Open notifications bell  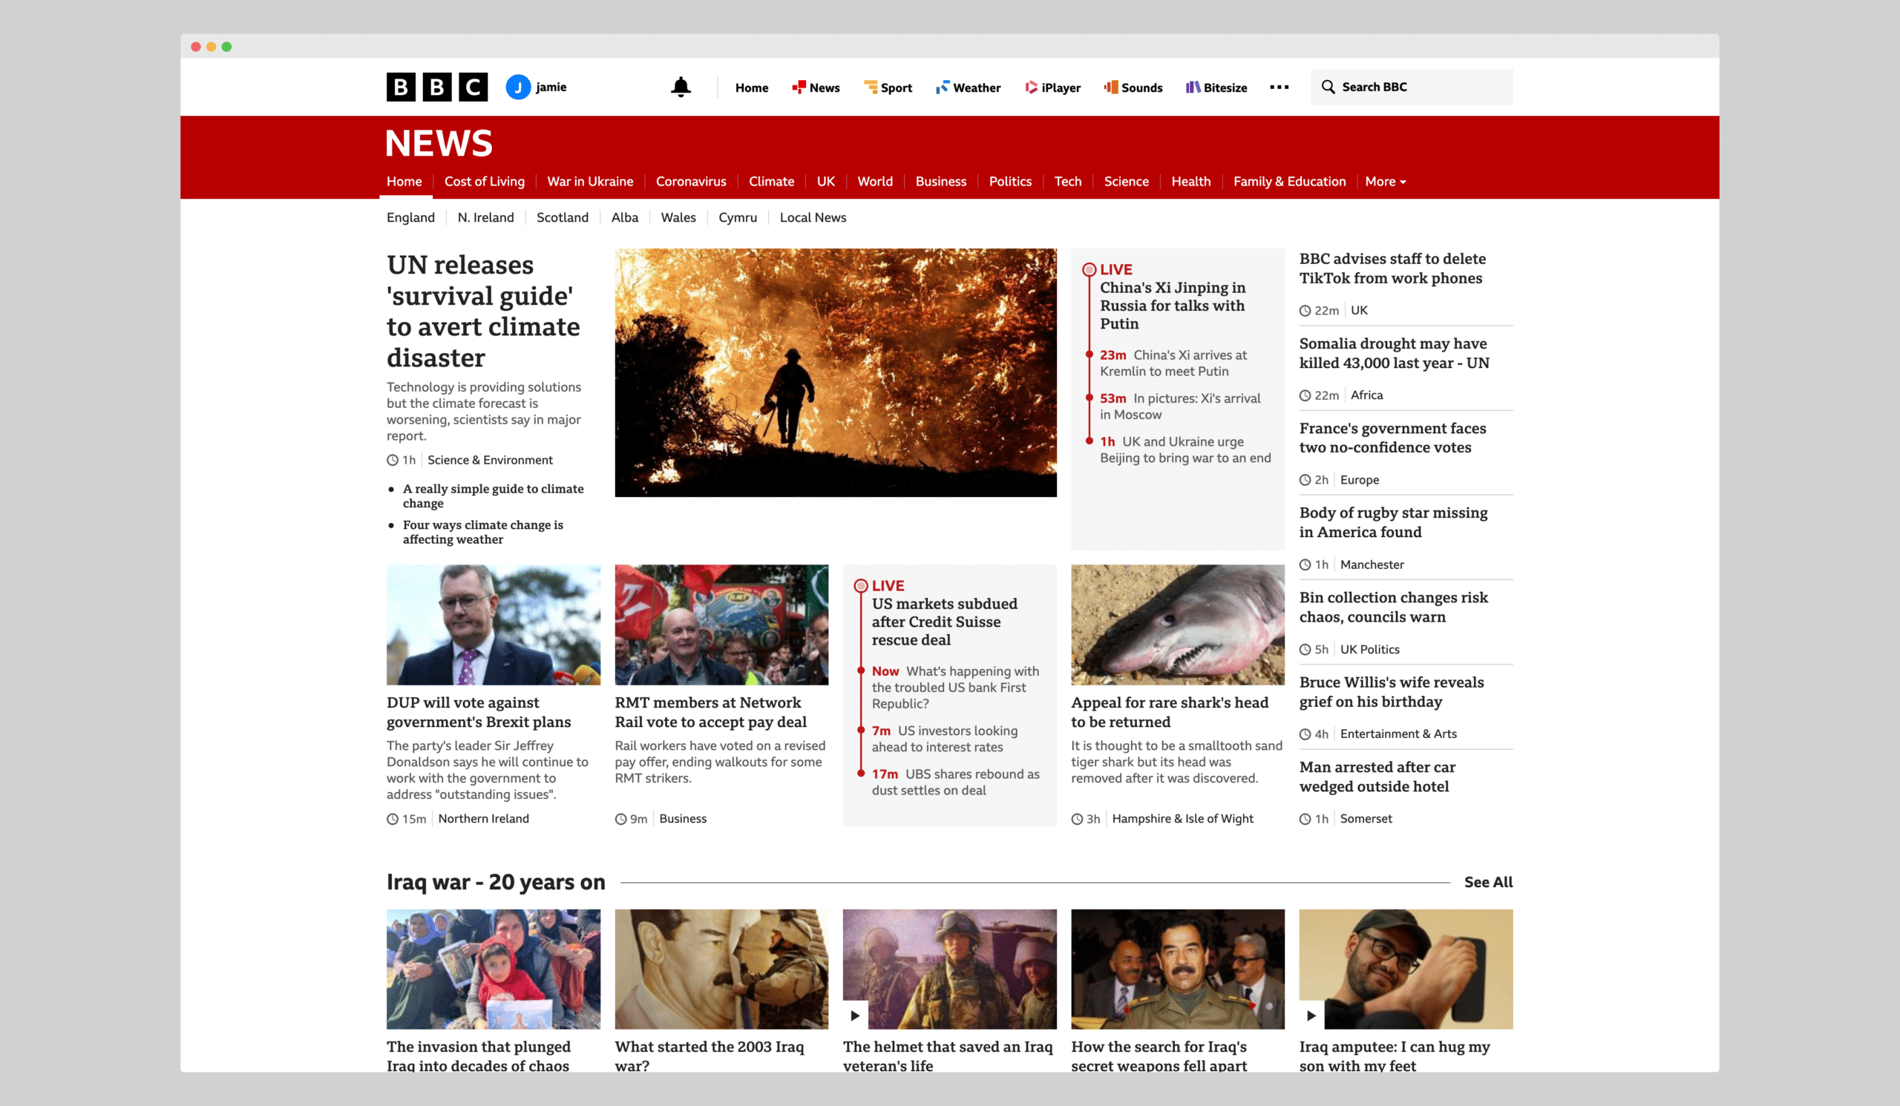point(680,87)
